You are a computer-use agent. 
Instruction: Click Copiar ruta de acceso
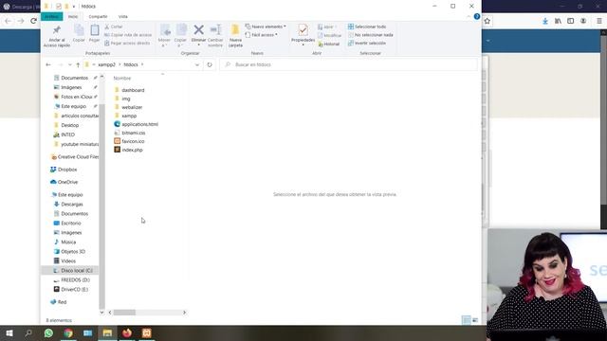pyautogui.click(x=128, y=35)
